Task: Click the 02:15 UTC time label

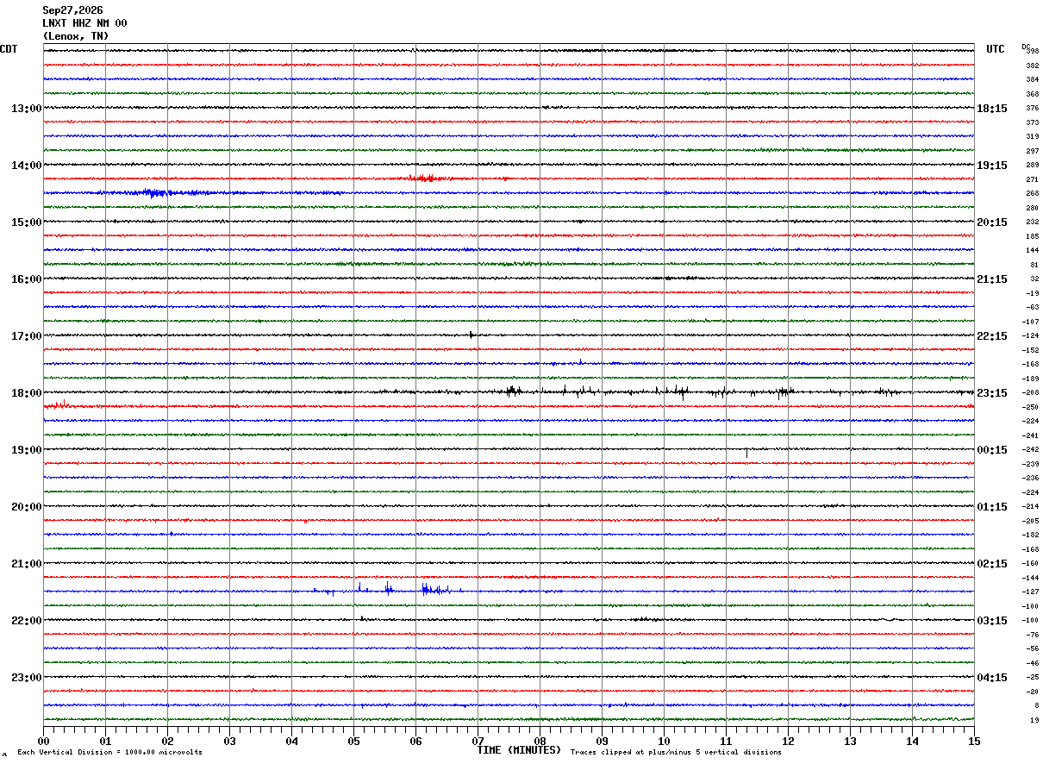Action: (x=992, y=564)
